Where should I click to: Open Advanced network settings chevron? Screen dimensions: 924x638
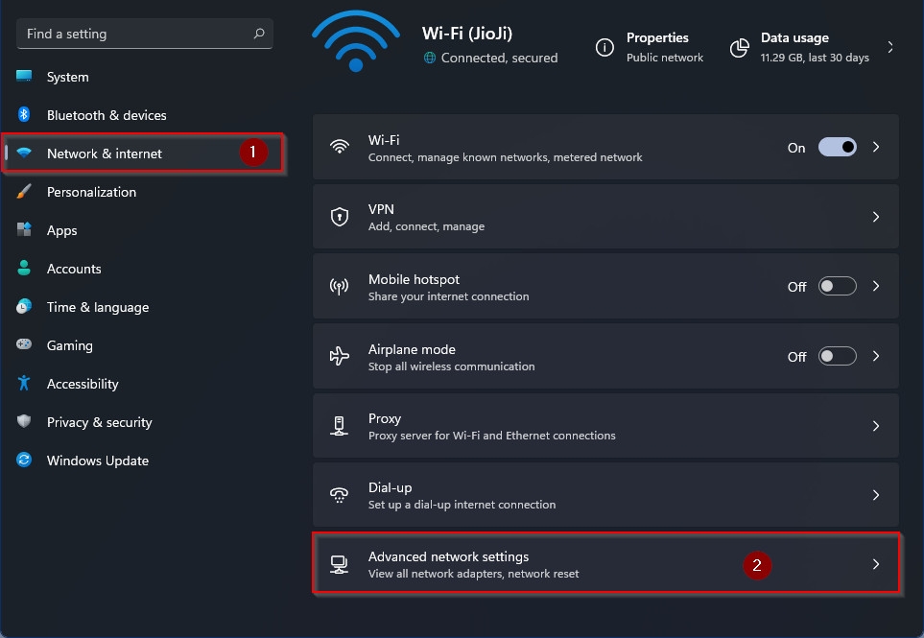pyautogui.click(x=876, y=564)
